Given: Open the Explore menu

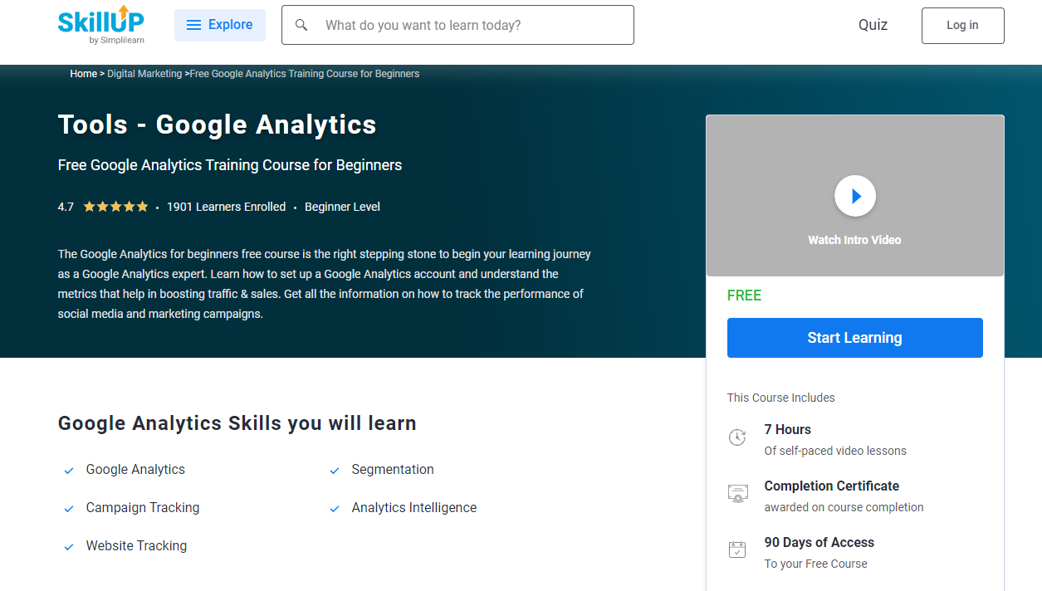Looking at the screenshot, I should pos(220,25).
